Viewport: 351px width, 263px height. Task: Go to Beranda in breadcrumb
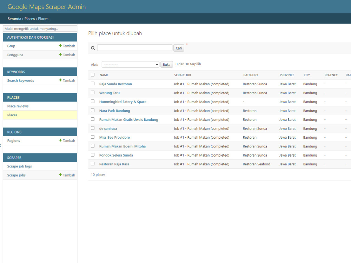click(14, 19)
